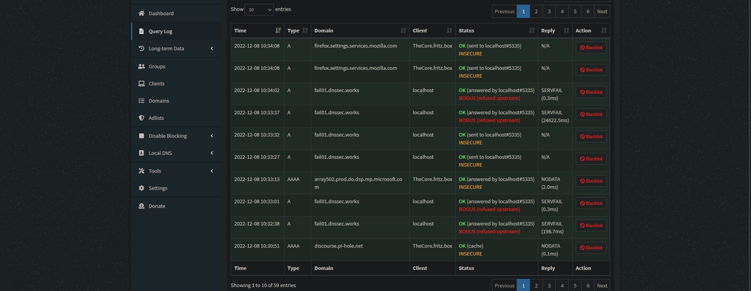Click the Donate icon in sidebar
This screenshot has width=751, height=291.
pyautogui.click(x=142, y=206)
